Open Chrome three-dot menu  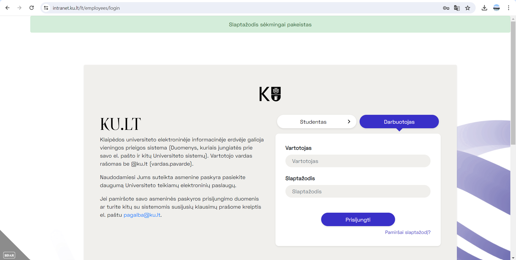point(508,8)
